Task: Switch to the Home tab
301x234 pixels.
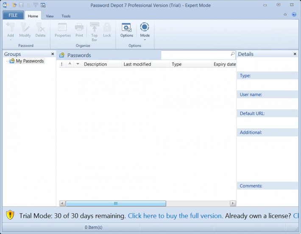Action: pos(33,16)
